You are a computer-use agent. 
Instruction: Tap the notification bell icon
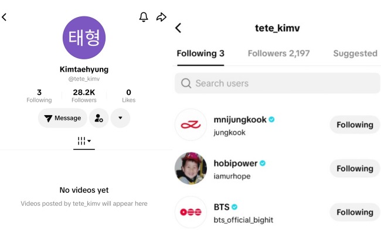[x=144, y=17]
